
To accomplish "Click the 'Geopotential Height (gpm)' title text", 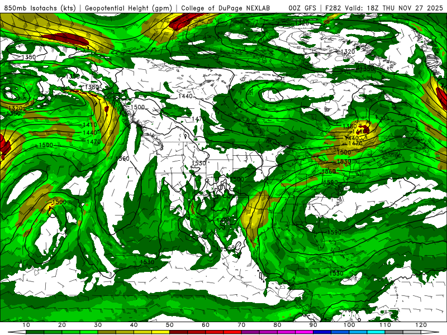I will 129,8.
